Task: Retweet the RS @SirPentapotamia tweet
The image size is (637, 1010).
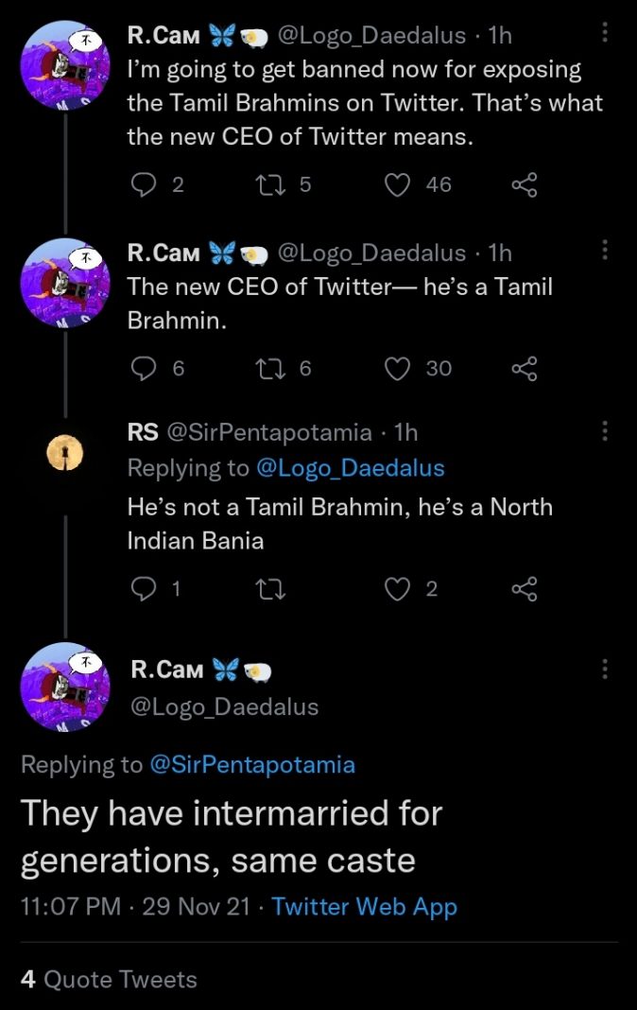Action: [270, 589]
